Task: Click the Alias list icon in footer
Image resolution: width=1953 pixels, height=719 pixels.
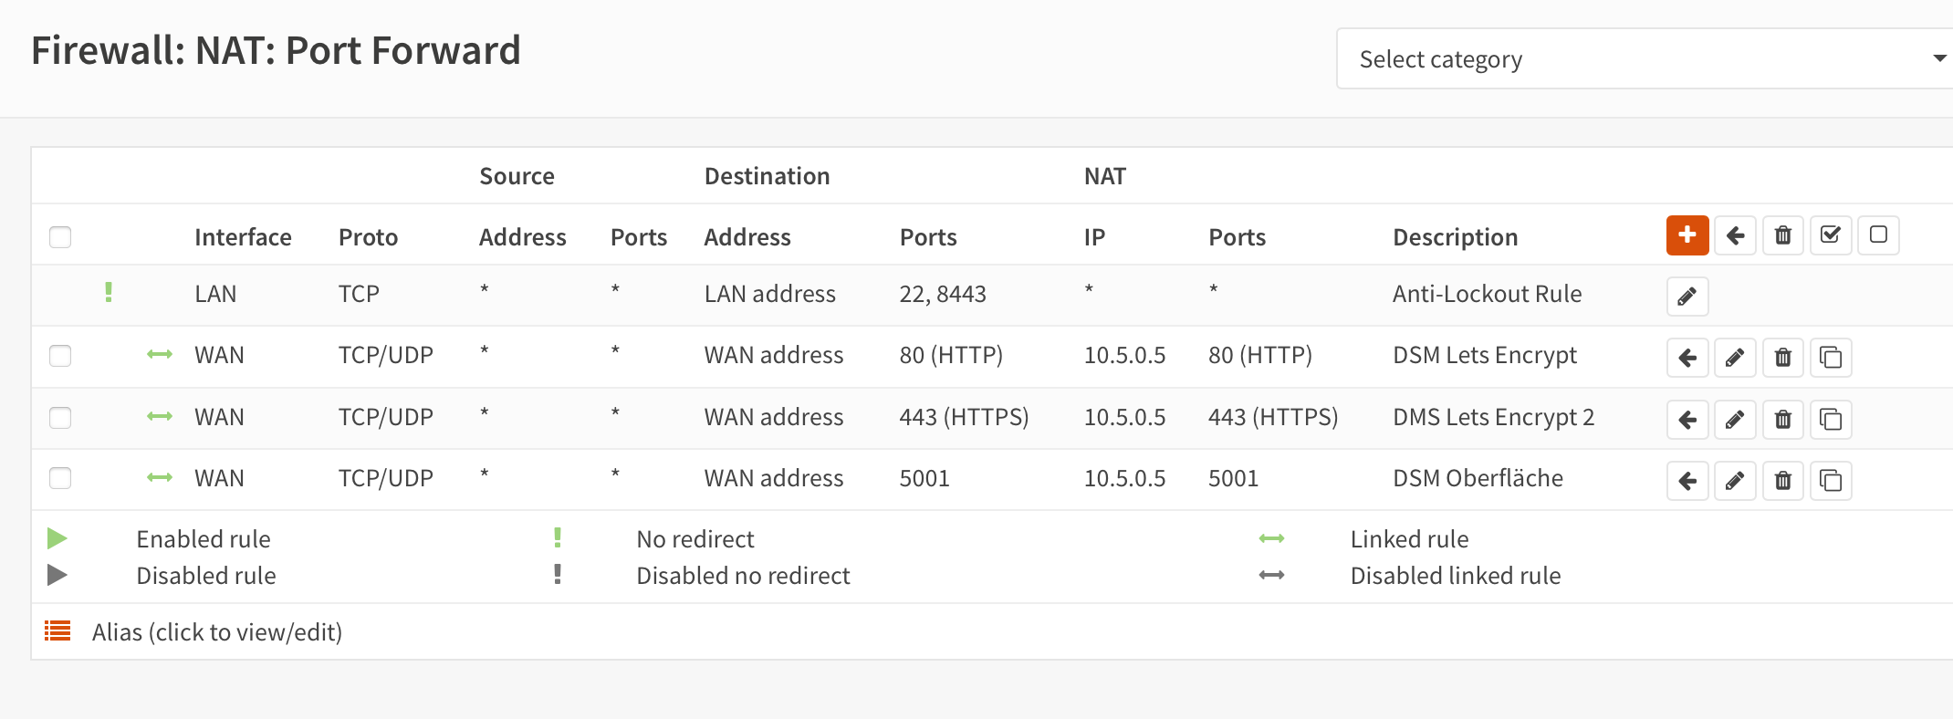Action: (57, 631)
